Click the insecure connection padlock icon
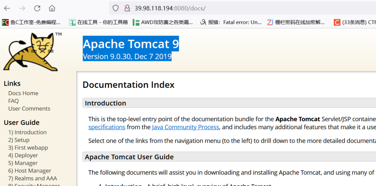 (127, 8)
